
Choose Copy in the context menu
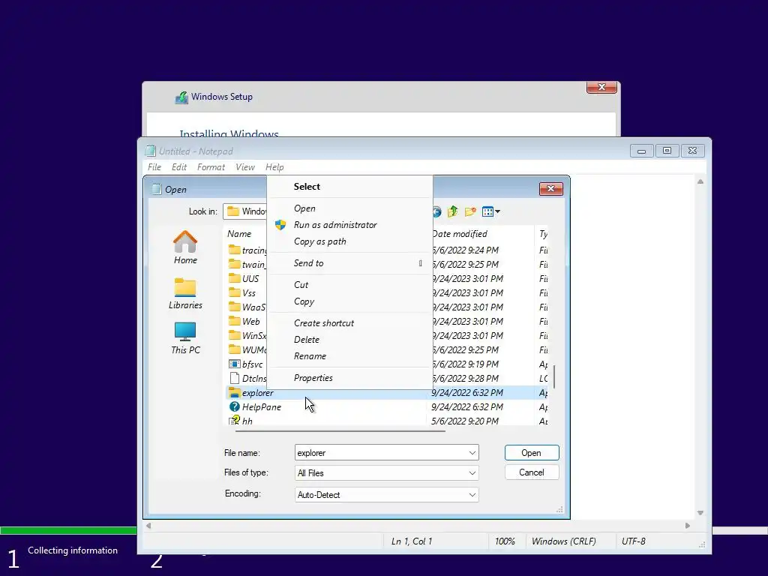(349, 301)
